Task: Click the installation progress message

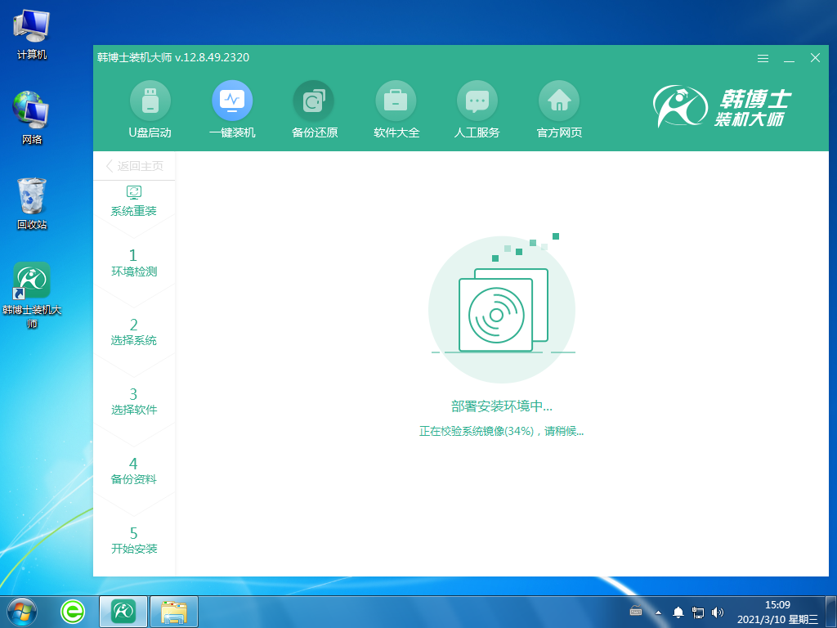Action: pyautogui.click(x=502, y=430)
